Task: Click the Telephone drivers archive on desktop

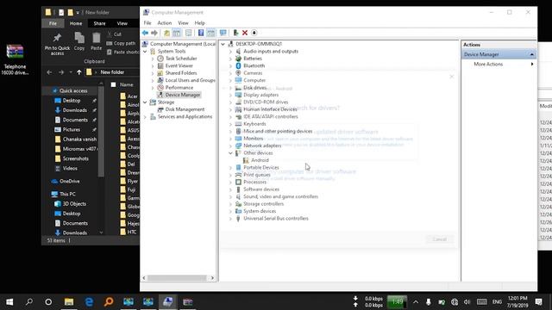Action: click(15, 59)
